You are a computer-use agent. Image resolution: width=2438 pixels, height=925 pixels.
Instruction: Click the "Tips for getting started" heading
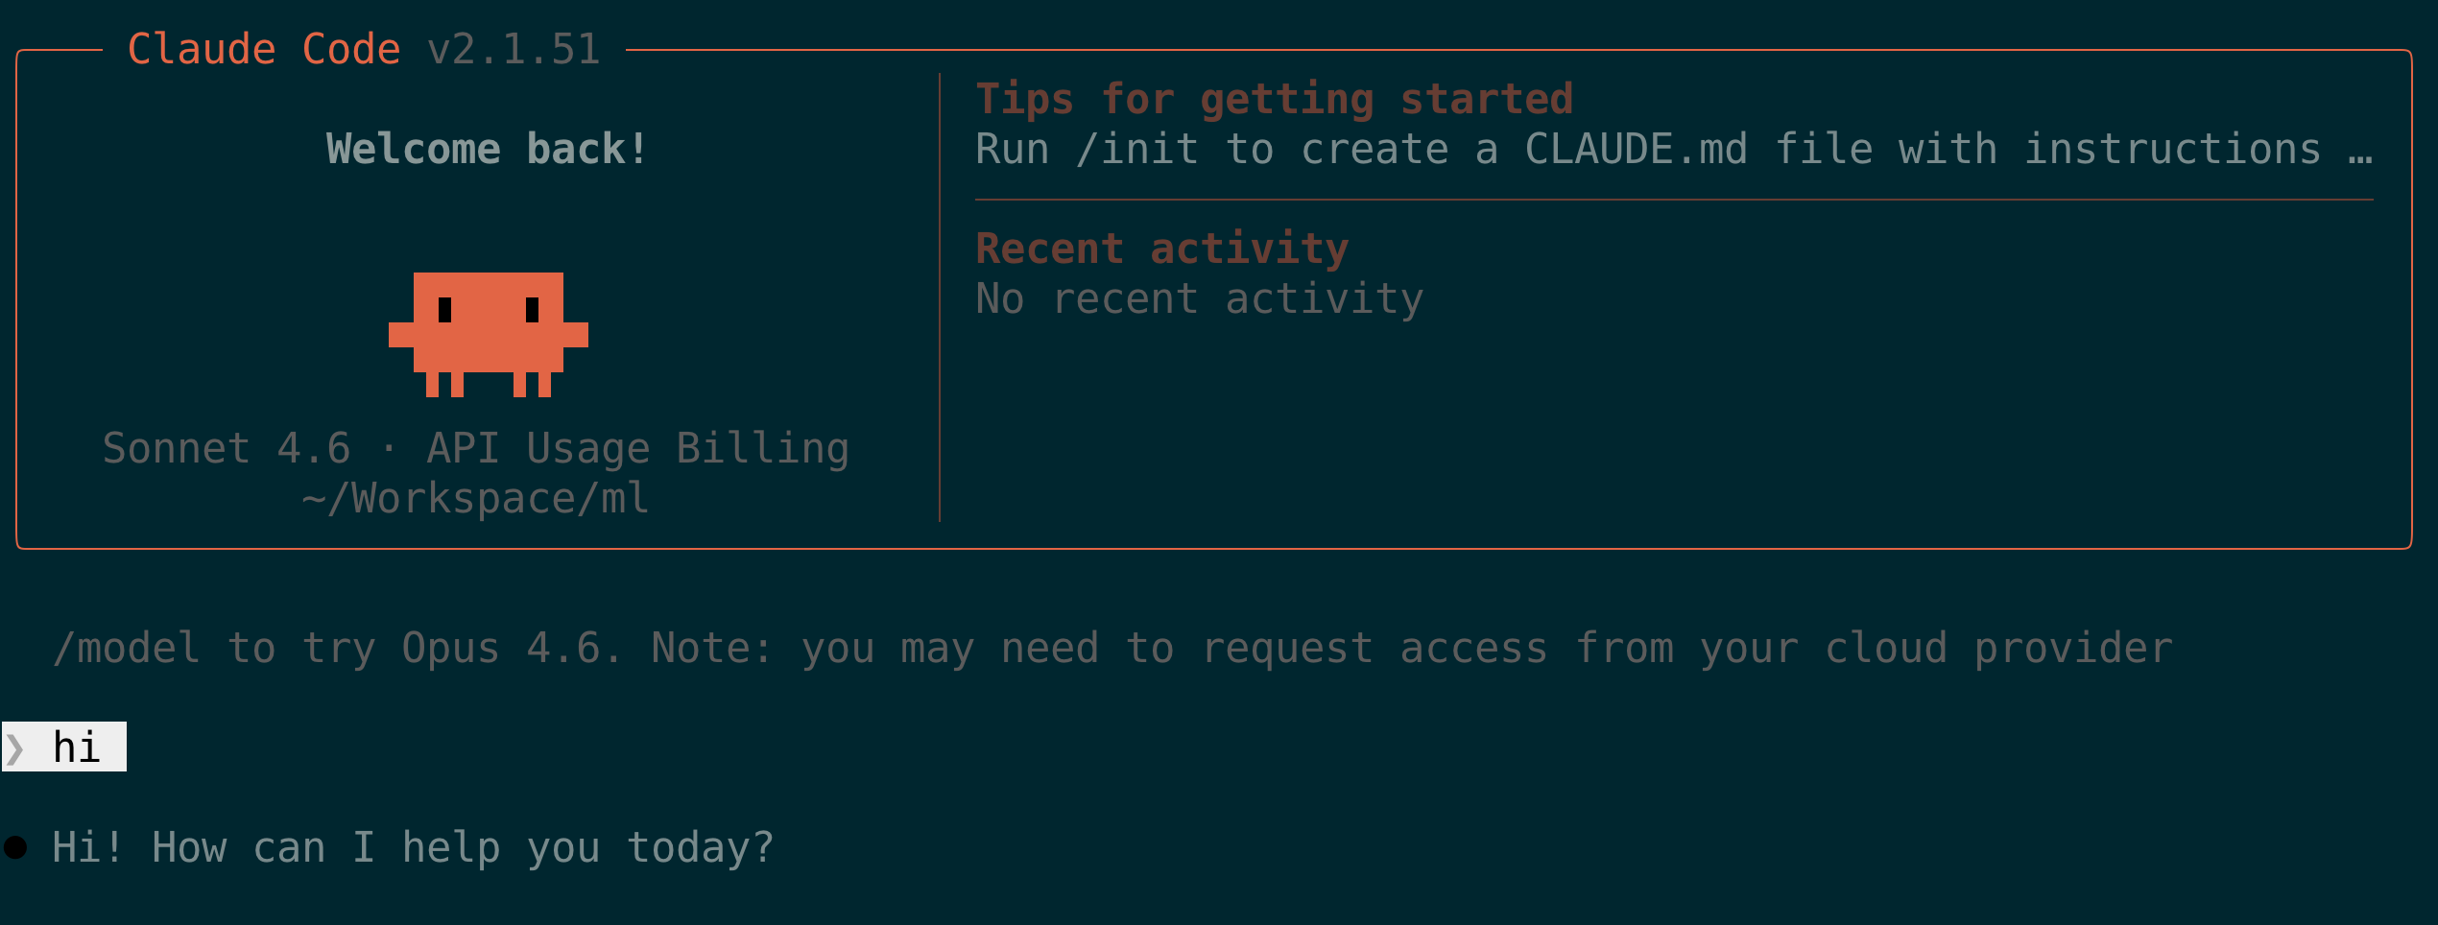coord(1274,99)
